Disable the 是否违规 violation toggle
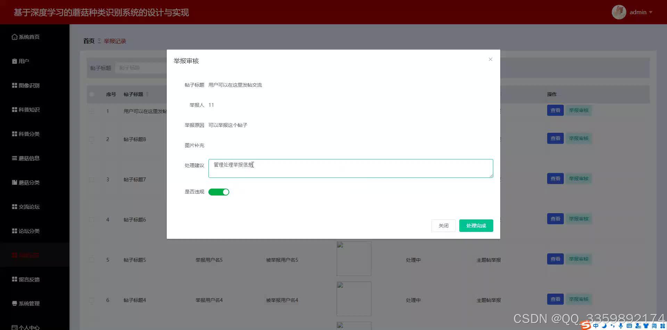667x330 pixels. (219, 192)
